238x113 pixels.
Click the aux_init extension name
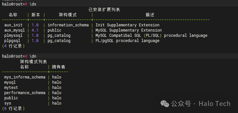[13, 25]
